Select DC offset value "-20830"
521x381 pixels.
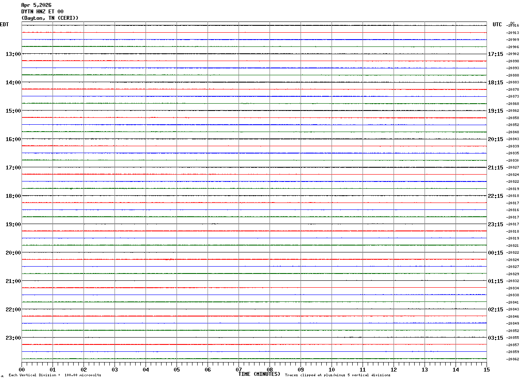[512, 160]
